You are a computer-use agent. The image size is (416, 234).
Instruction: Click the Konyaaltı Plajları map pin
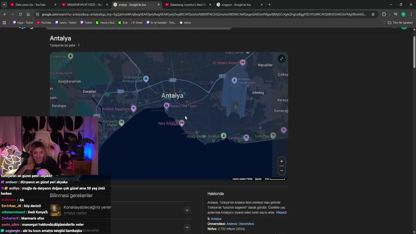coord(122,123)
